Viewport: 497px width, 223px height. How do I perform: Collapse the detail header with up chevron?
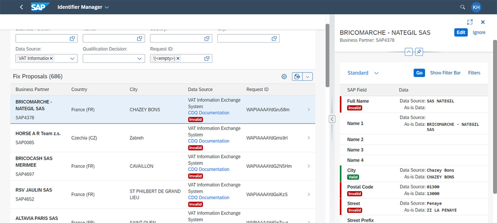pyautogui.click(x=409, y=52)
